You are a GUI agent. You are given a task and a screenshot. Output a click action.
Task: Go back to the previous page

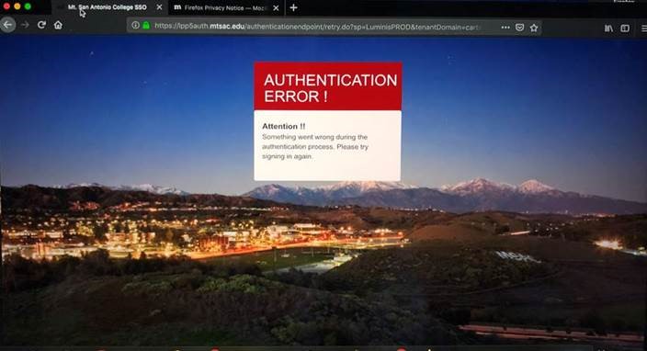click(7, 25)
